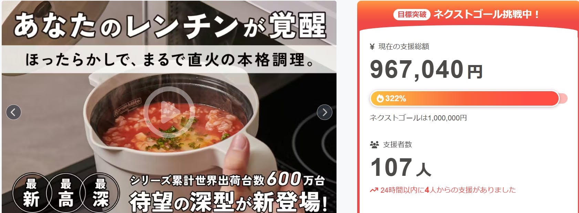Click the ネクストゴール挑戦中！ header
Screen dimensions: 579x213
[486, 14]
